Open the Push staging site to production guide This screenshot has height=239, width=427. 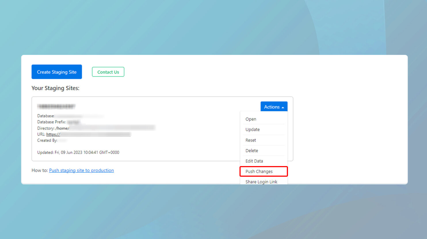click(x=81, y=170)
